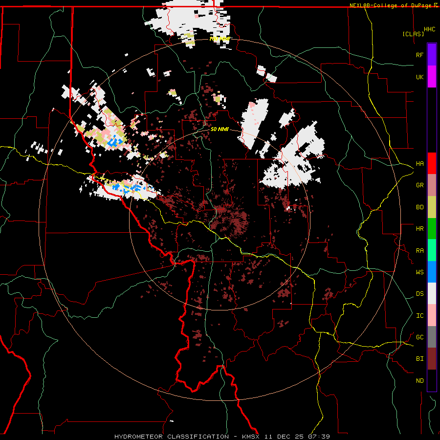
Task: Pick the DS white legend swatch
Action: tap(432, 293)
